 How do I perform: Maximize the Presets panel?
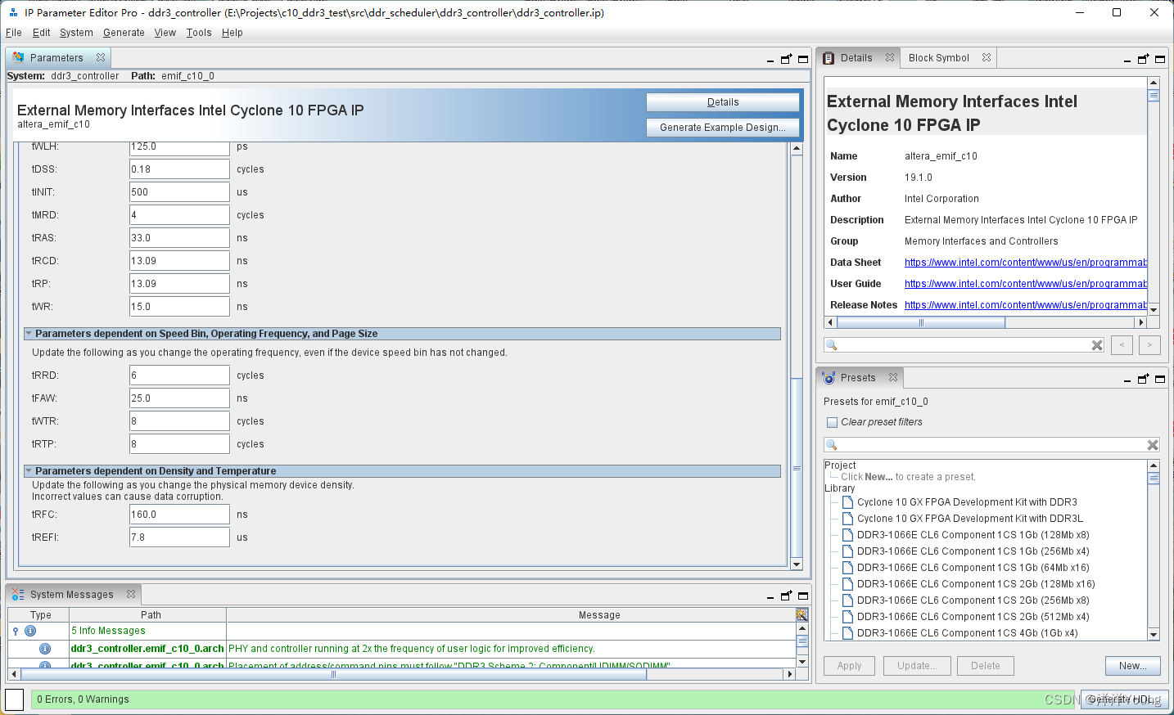tap(1160, 379)
